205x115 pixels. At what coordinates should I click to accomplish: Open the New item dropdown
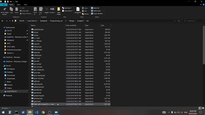(x=67, y=8)
